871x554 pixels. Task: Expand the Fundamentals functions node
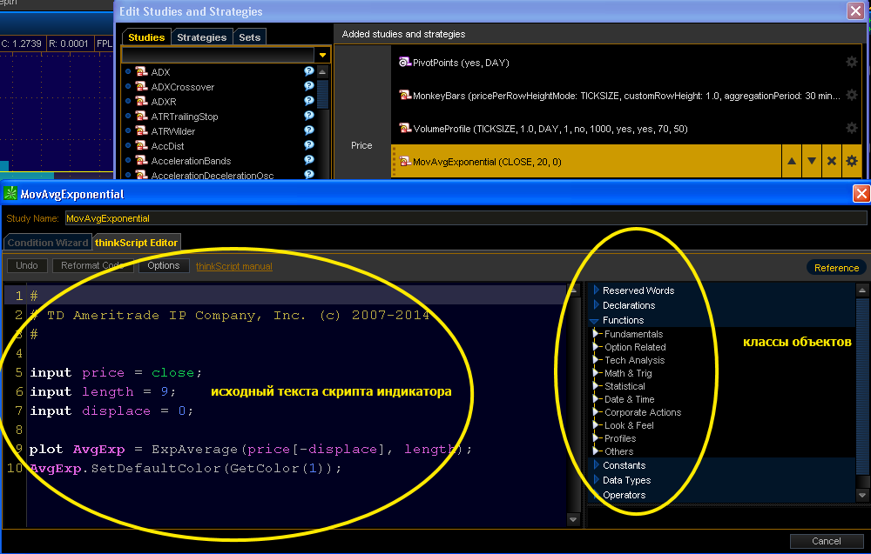(598, 333)
